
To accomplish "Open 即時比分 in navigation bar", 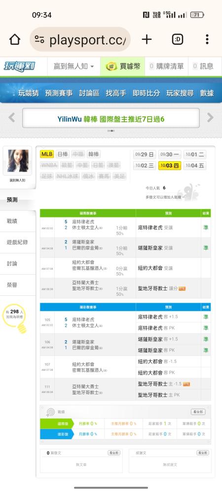I will pyautogui.click(x=146, y=93).
